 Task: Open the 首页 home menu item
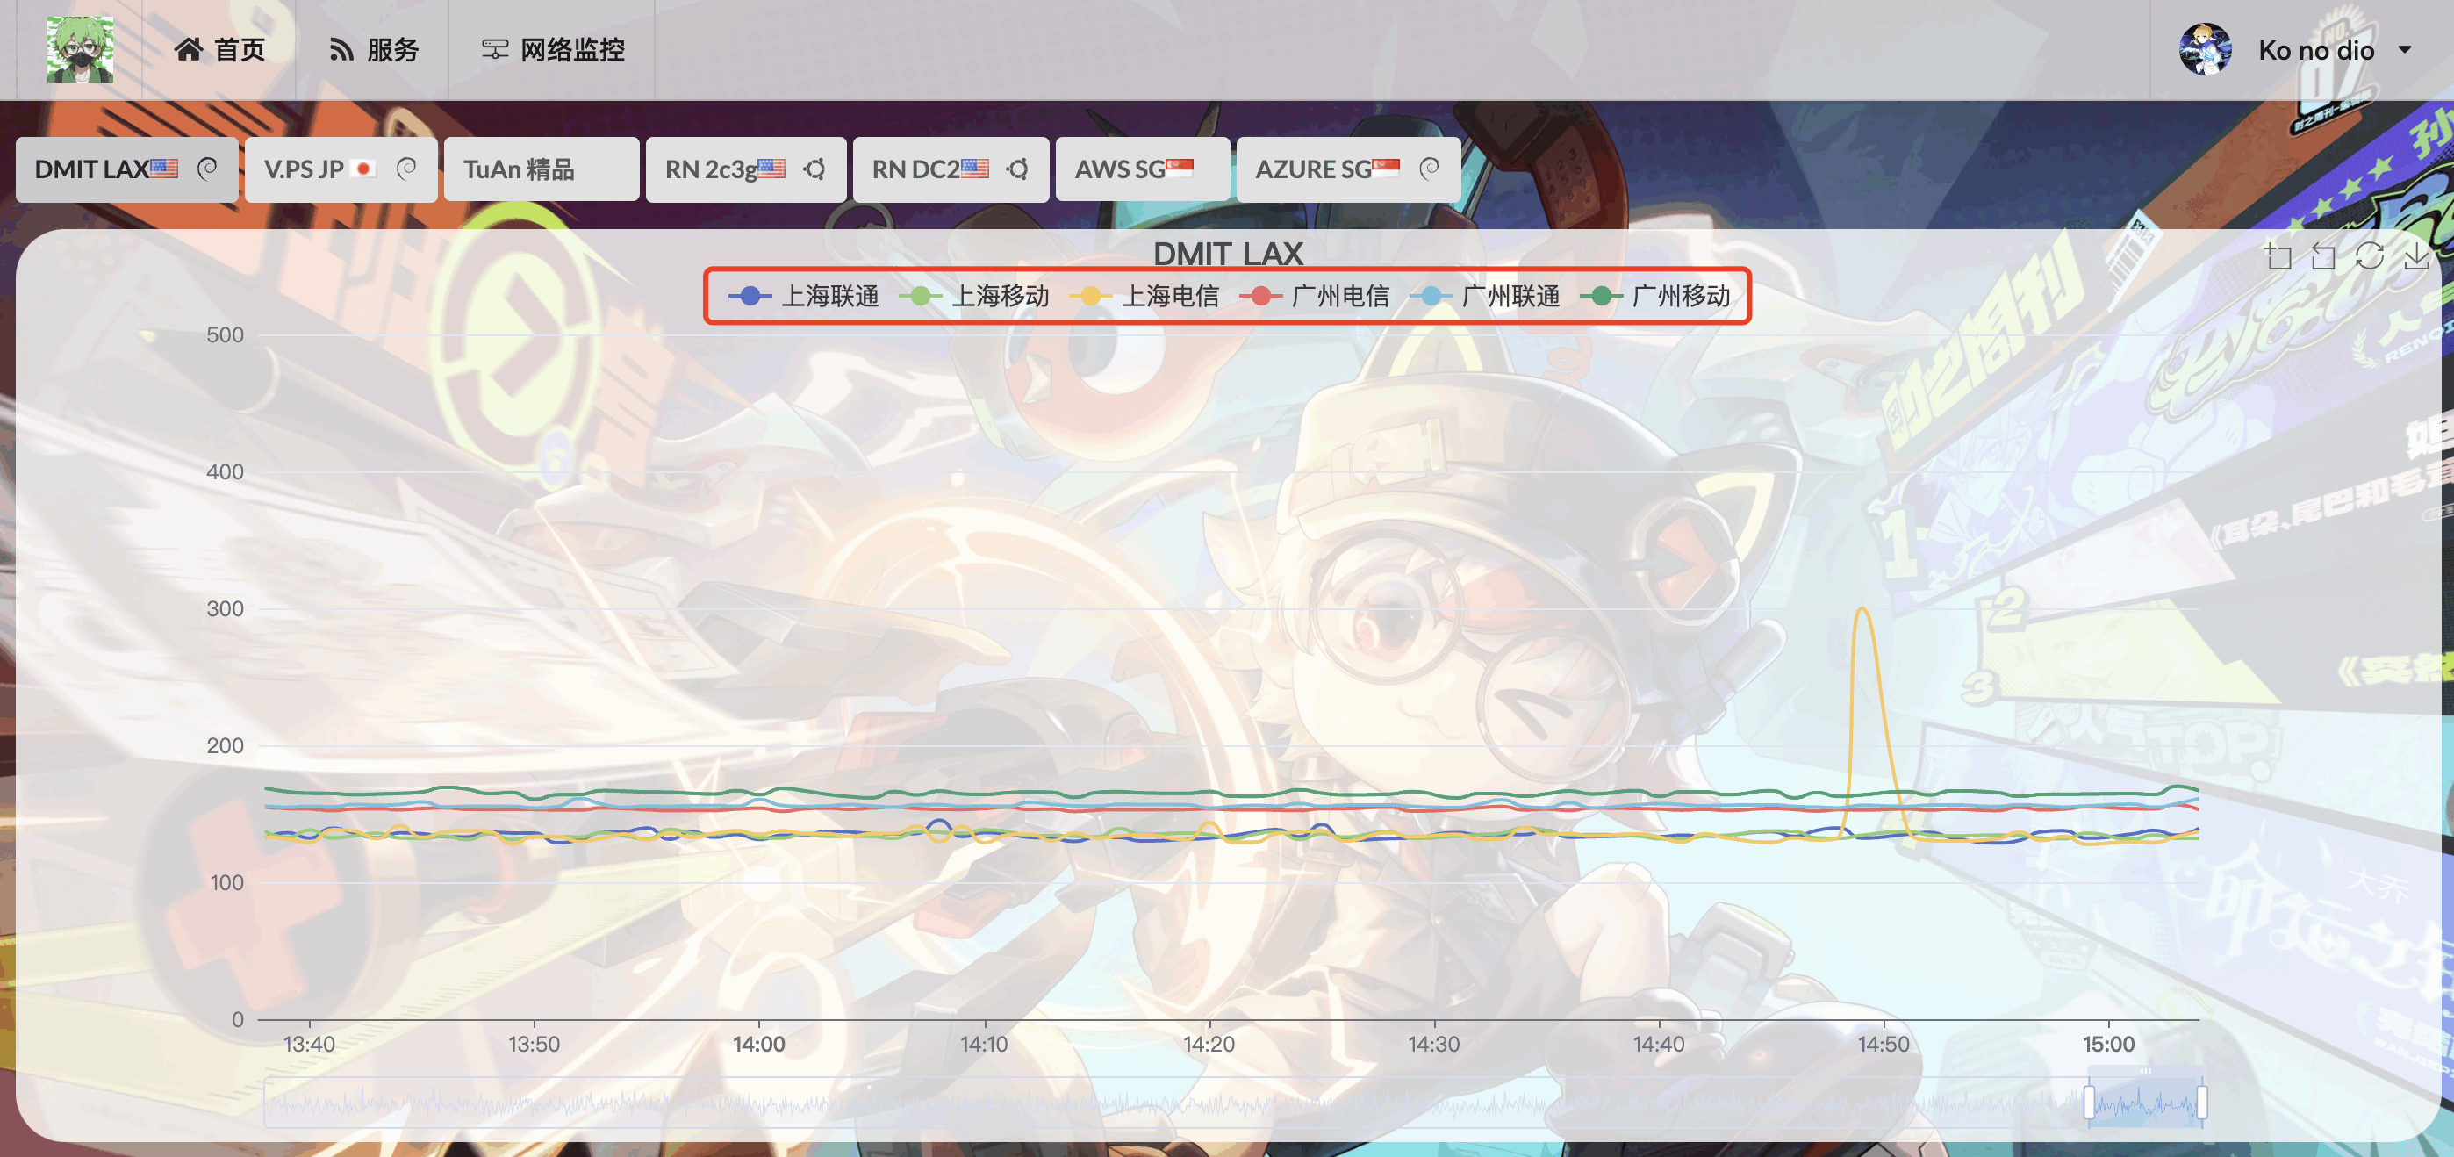(x=219, y=49)
